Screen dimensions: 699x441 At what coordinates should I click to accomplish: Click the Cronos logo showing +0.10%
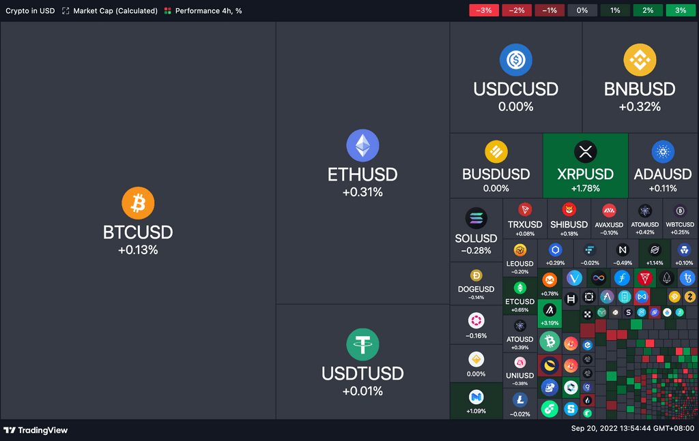(684, 250)
